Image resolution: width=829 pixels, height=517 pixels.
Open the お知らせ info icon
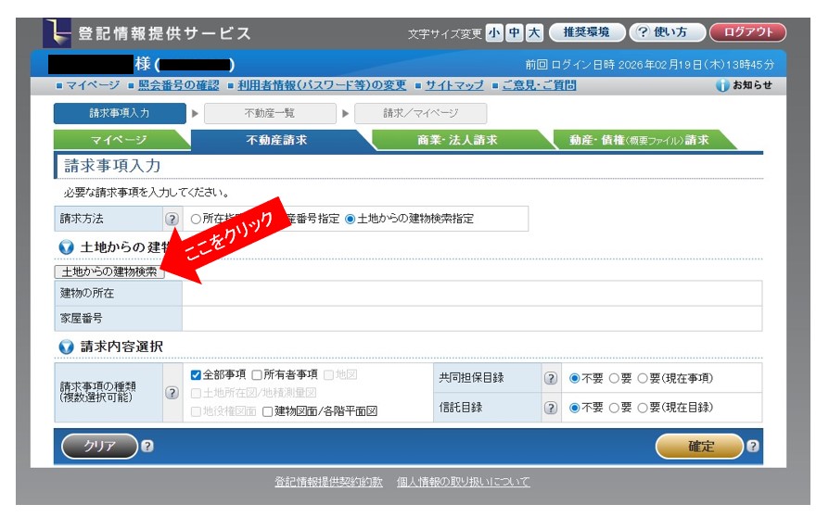pos(722,85)
